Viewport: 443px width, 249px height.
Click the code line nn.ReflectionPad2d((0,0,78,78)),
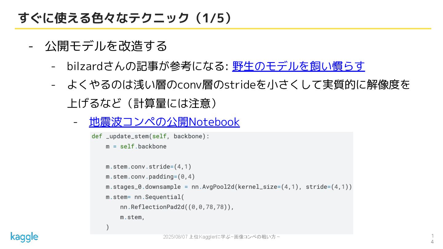pyautogui.click(x=177, y=207)
